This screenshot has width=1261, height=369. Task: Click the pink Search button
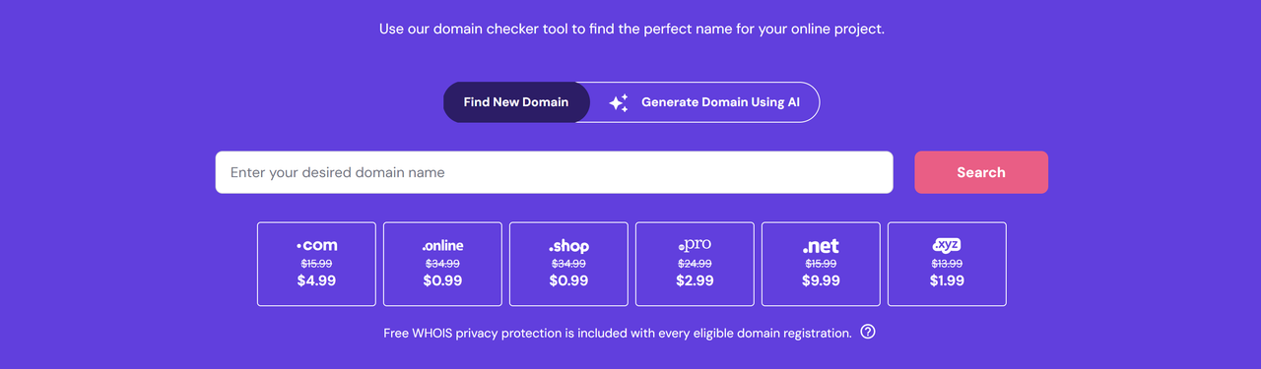coord(981,172)
